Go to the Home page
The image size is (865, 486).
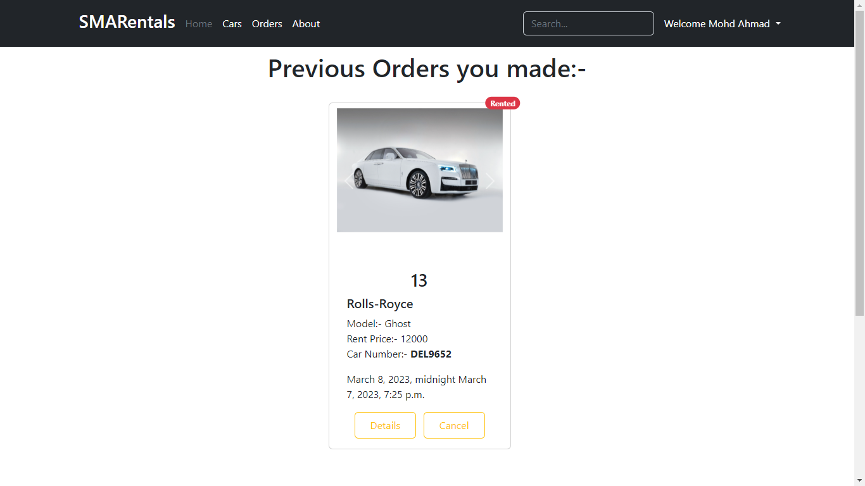(199, 23)
